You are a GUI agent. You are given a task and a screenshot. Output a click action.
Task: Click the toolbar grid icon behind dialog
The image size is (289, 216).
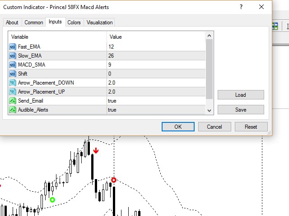pyautogui.click(x=275, y=26)
